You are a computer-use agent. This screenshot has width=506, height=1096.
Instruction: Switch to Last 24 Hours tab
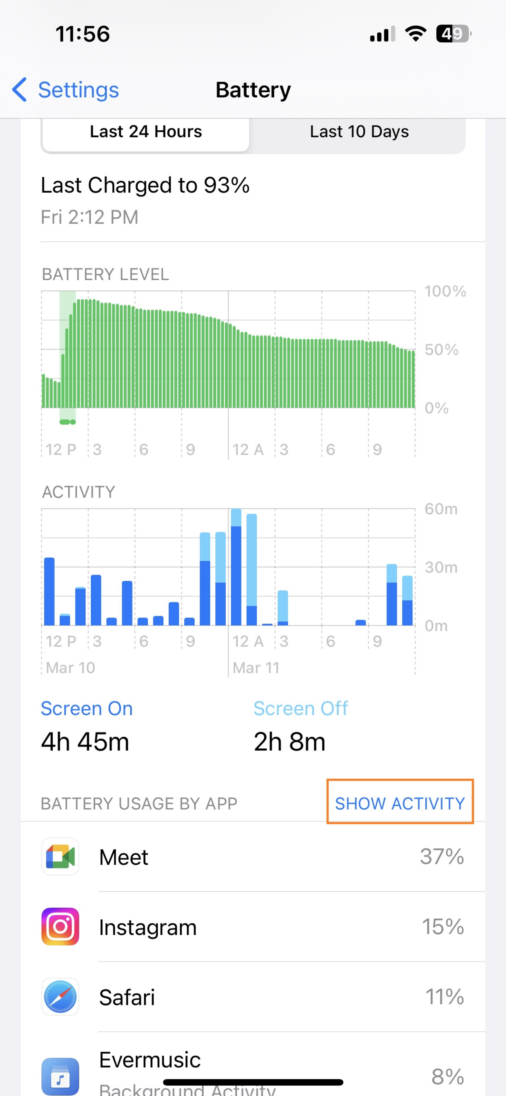(x=146, y=132)
